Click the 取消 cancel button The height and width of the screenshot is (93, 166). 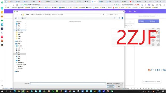point(119,86)
